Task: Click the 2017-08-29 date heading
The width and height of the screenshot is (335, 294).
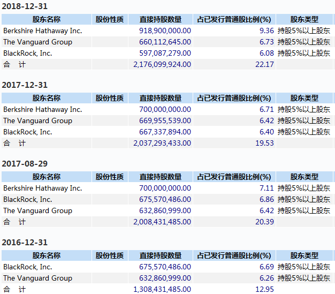Action: [x=25, y=163]
